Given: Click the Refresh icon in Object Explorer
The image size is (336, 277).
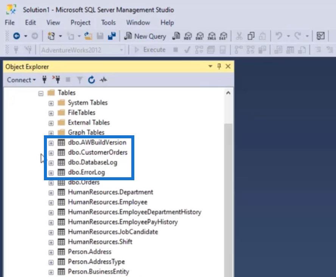Looking at the screenshot, I should pyautogui.click(x=91, y=80).
